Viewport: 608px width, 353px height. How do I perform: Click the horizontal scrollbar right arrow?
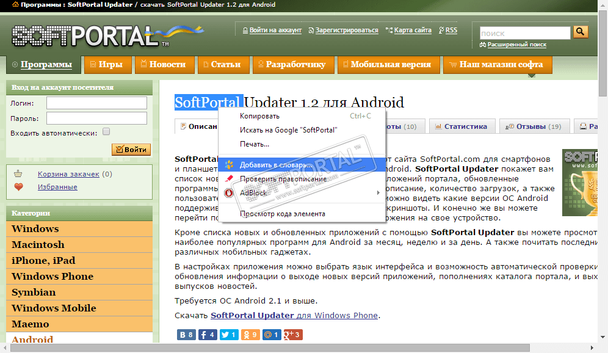(x=592, y=348)
